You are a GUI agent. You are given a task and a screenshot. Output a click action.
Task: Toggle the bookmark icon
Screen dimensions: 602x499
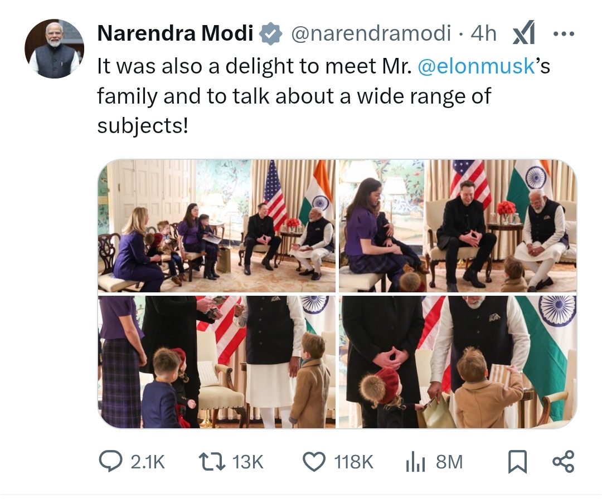pos(517,462)
